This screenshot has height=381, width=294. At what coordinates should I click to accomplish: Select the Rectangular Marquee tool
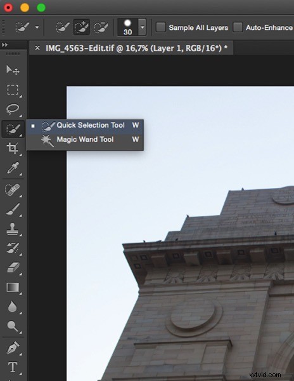13,90
